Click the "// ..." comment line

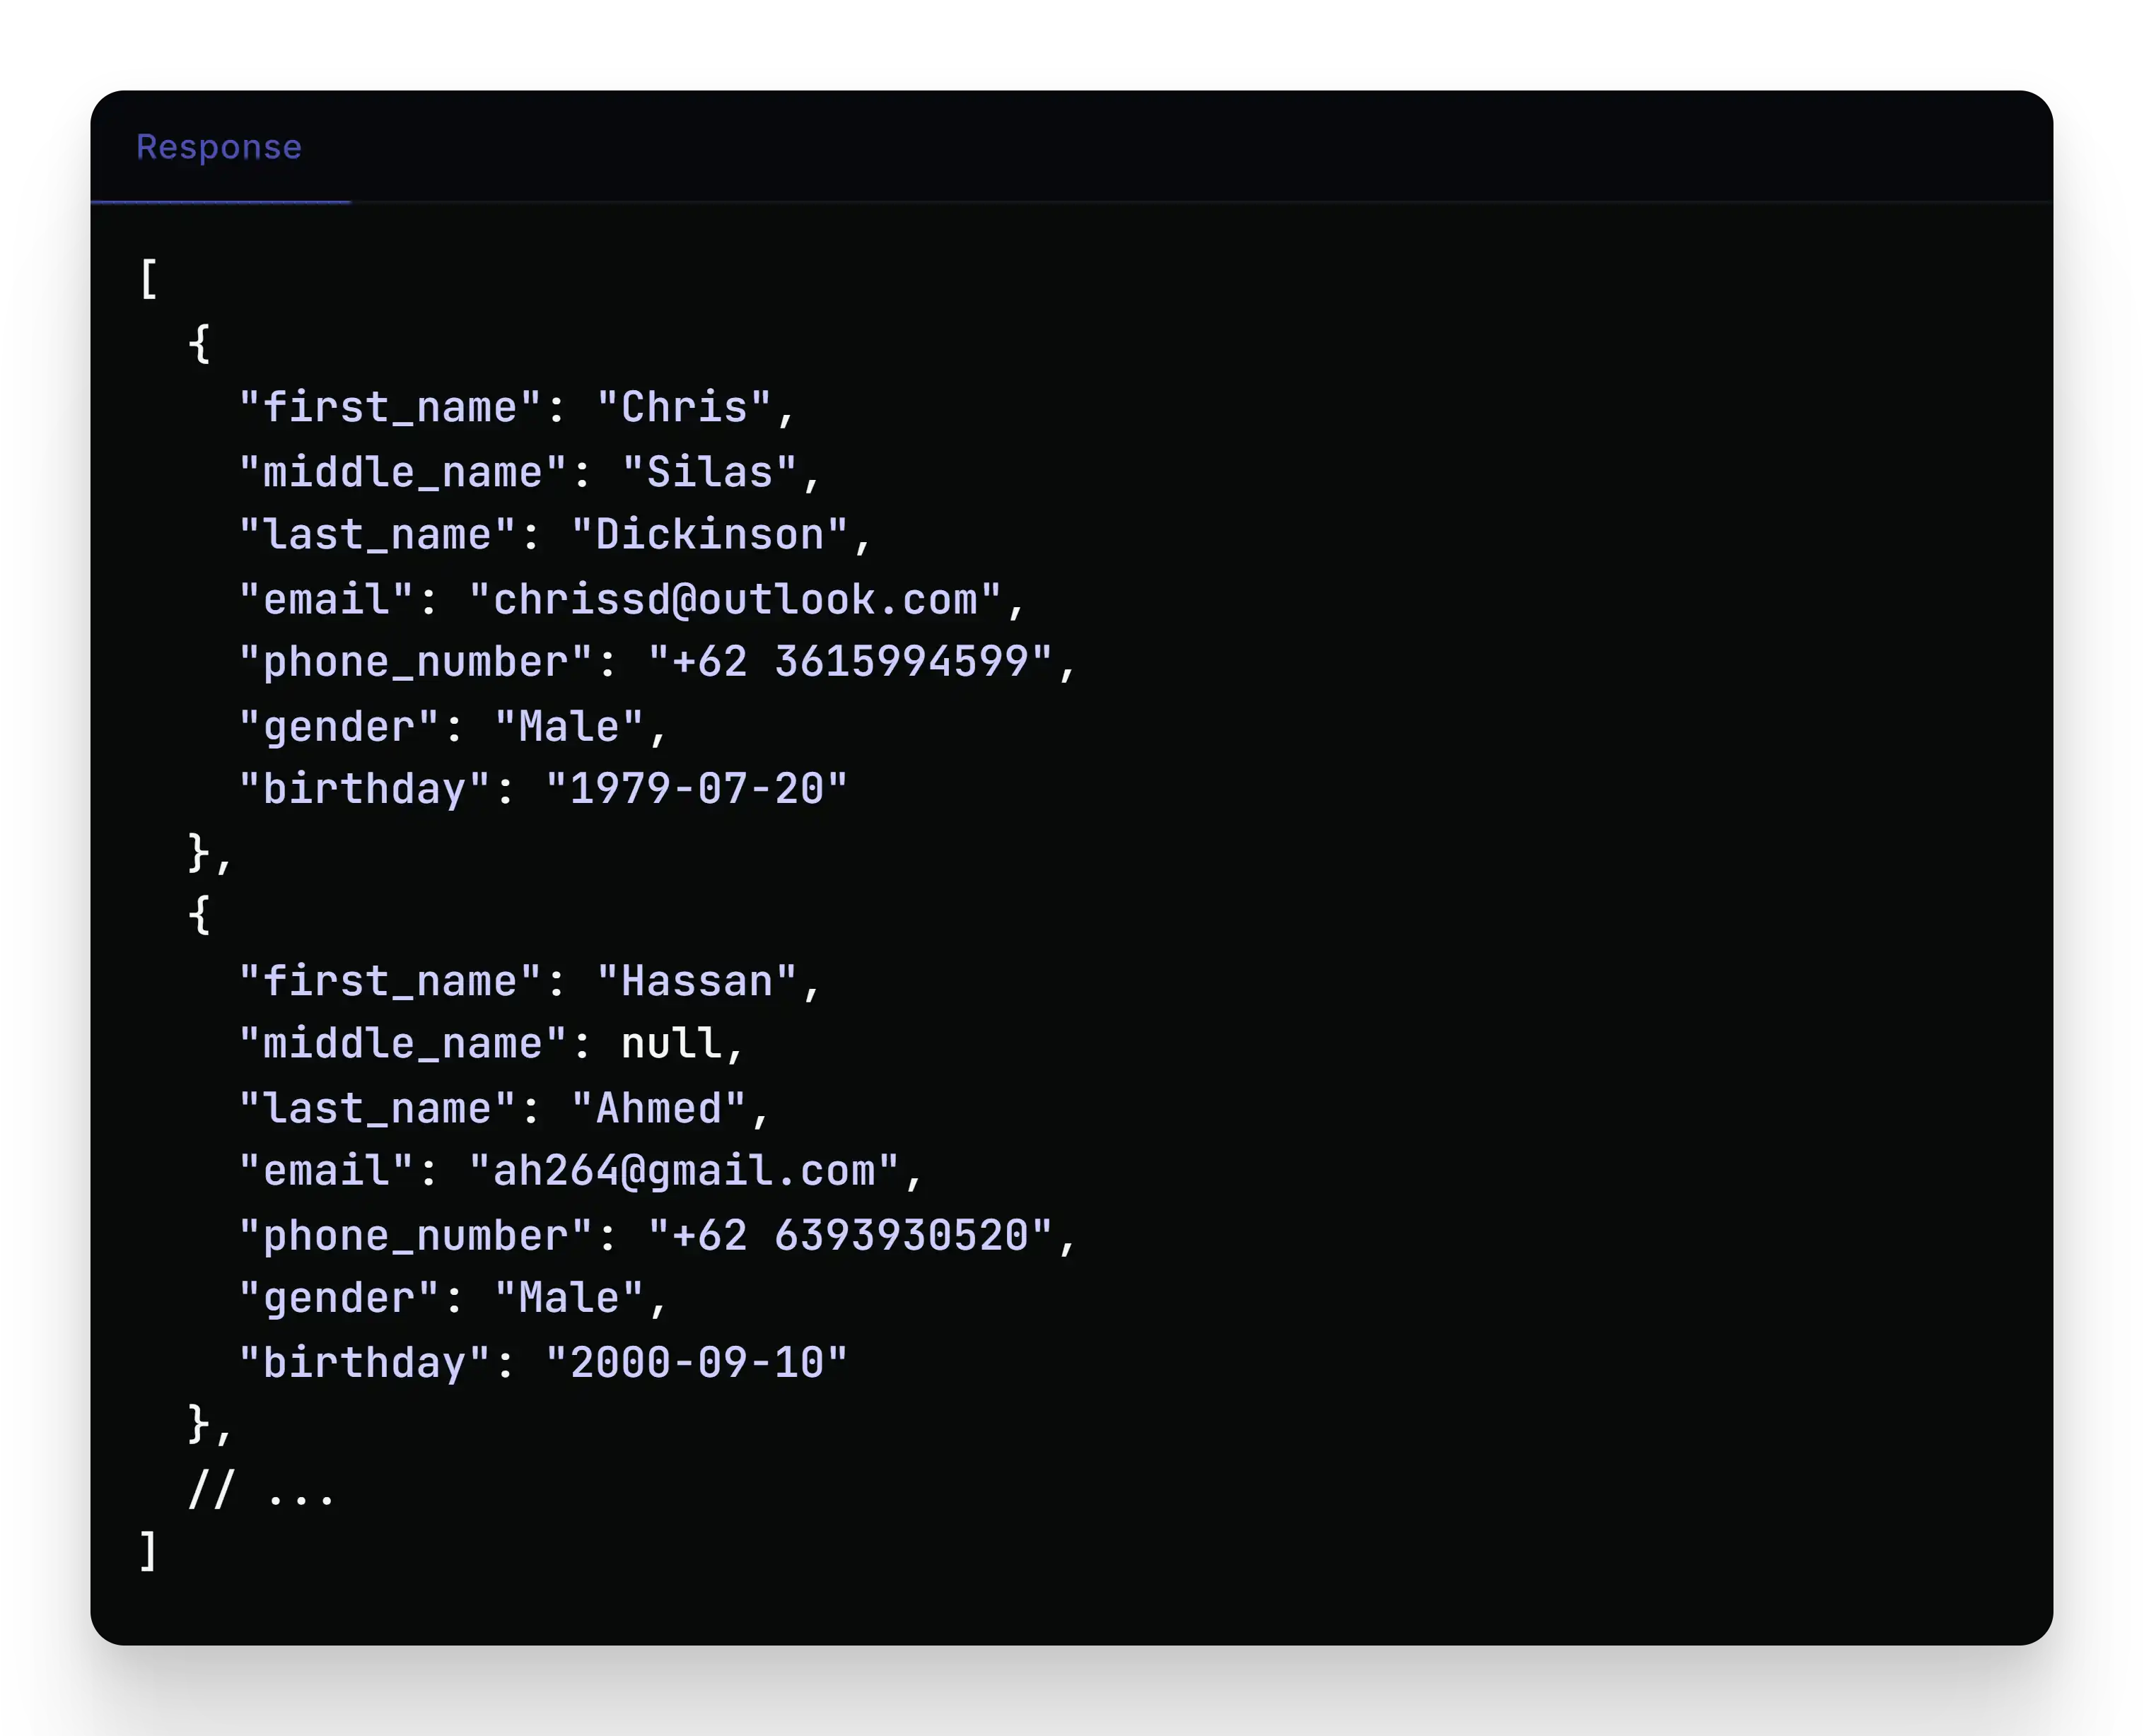click(261, 1491)
